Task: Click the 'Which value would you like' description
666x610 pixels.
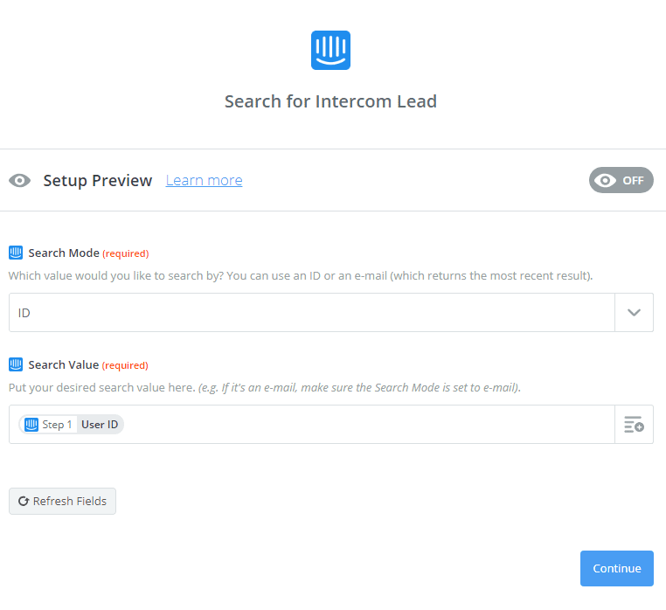Action: click(301, 275)
